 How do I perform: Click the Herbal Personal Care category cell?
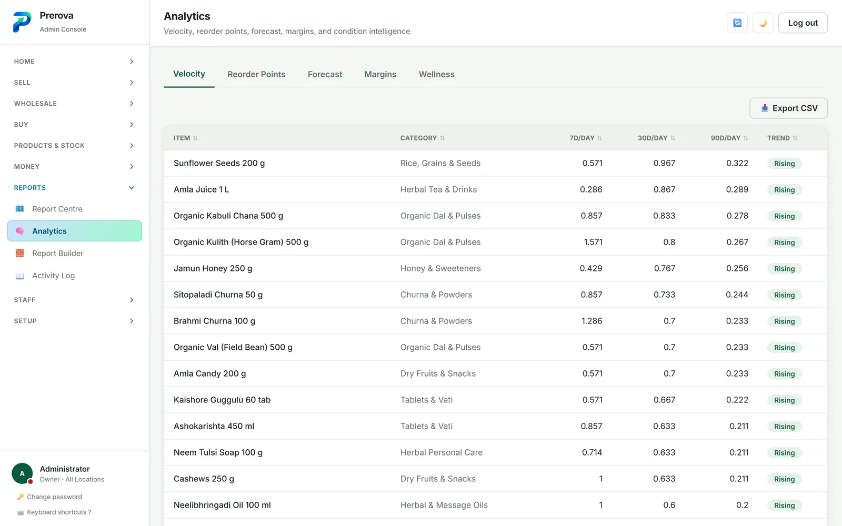[442, 452]
